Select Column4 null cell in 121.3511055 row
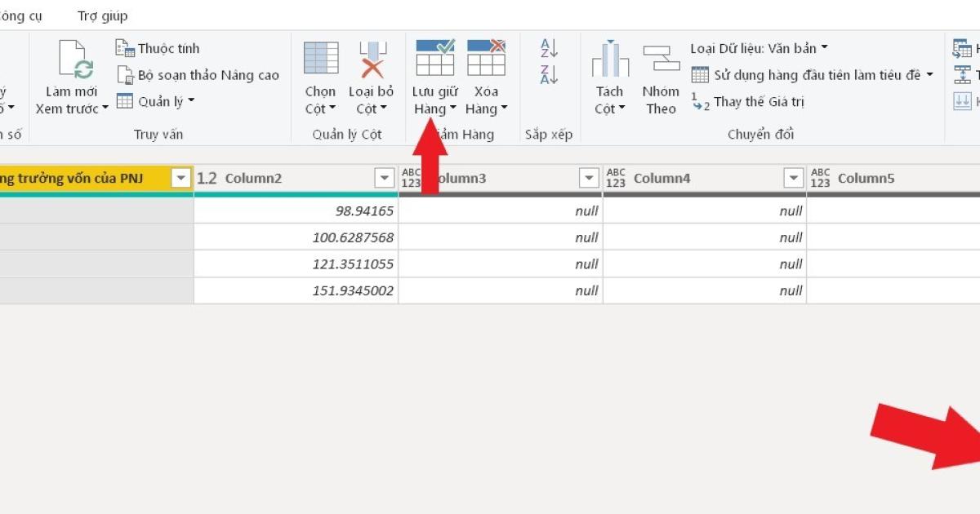The image size is (980, 514). (x=705, y=264)
